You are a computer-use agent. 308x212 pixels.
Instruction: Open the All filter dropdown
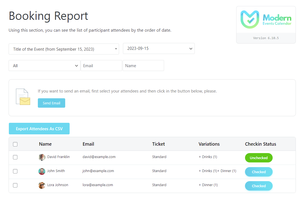tap(44, 66)
